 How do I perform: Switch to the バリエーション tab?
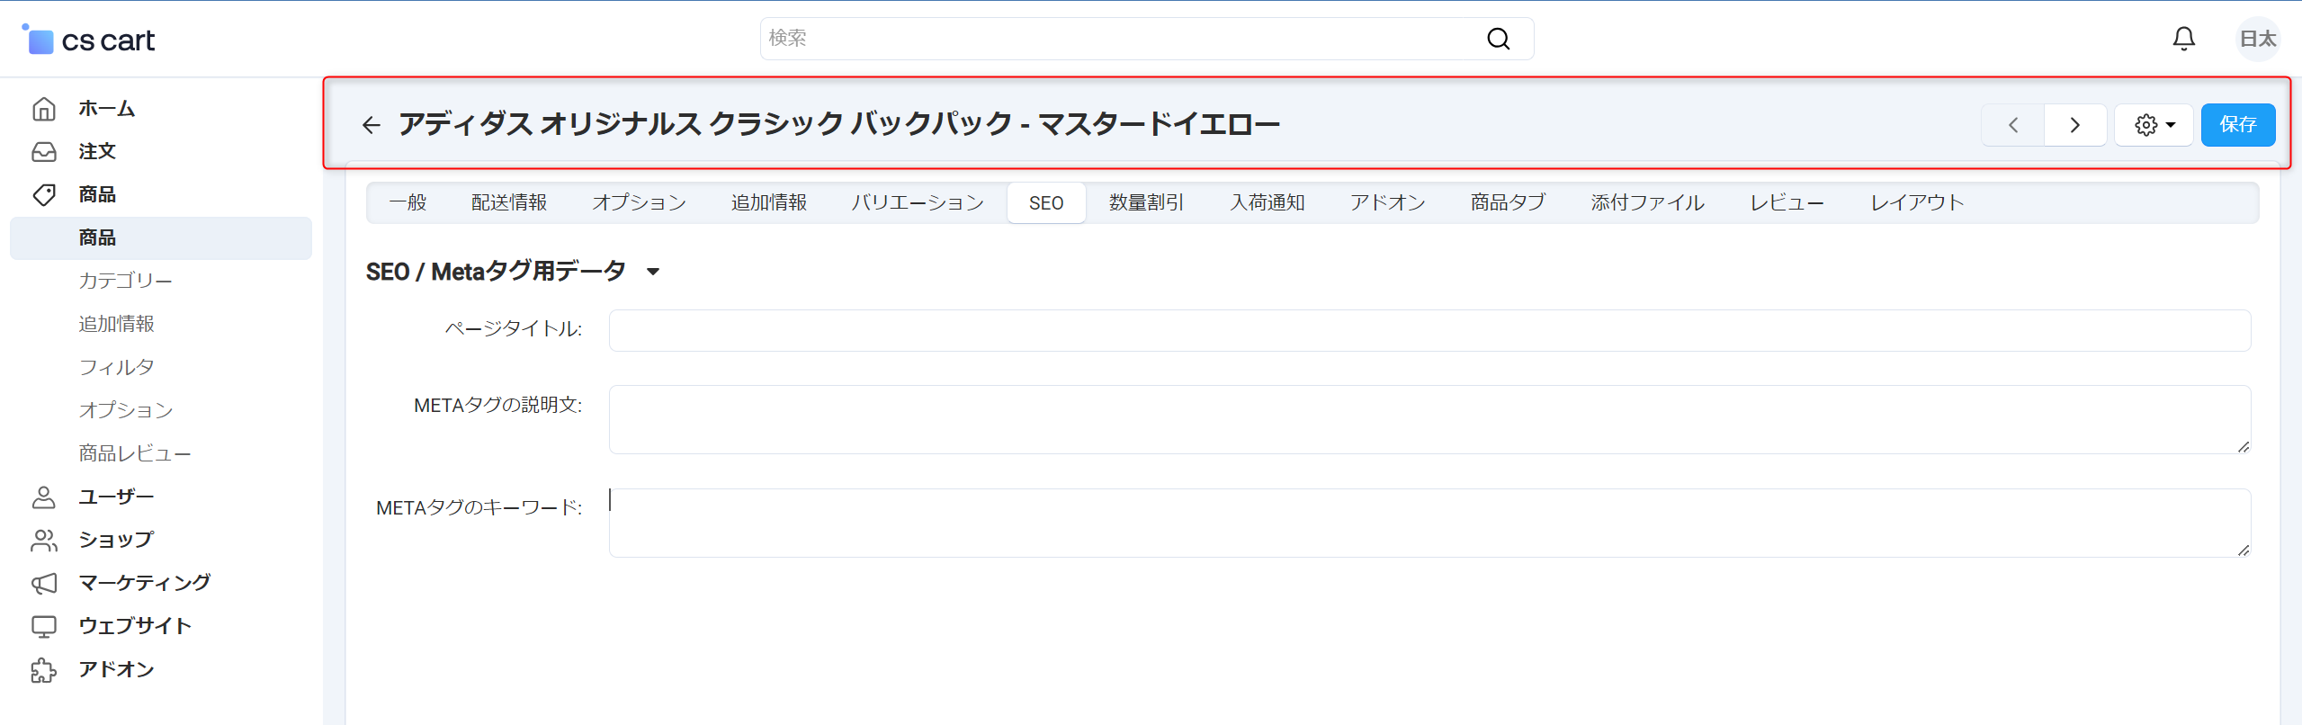click(917, 203)
